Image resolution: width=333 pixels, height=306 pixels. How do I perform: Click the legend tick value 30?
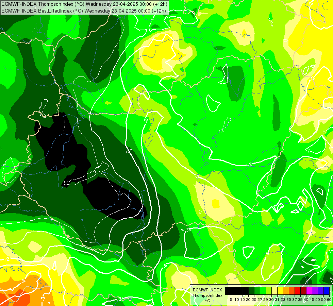pyautogui.click(x=272, y=300)
